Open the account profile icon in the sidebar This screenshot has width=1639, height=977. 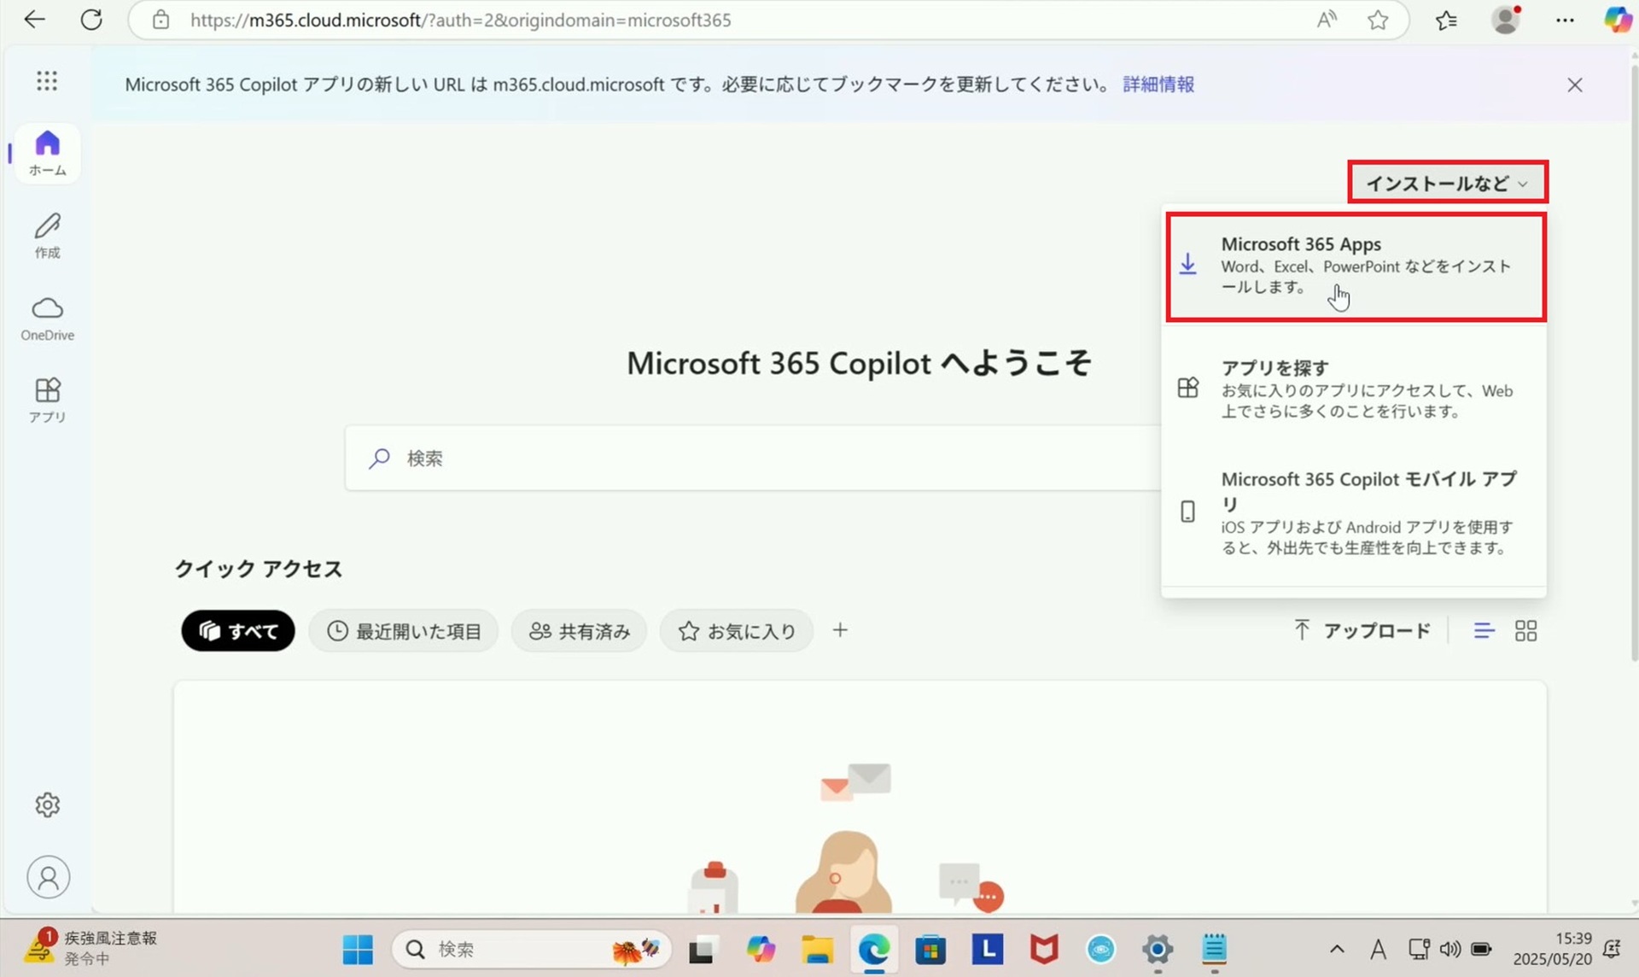click(x=49, y=877)
